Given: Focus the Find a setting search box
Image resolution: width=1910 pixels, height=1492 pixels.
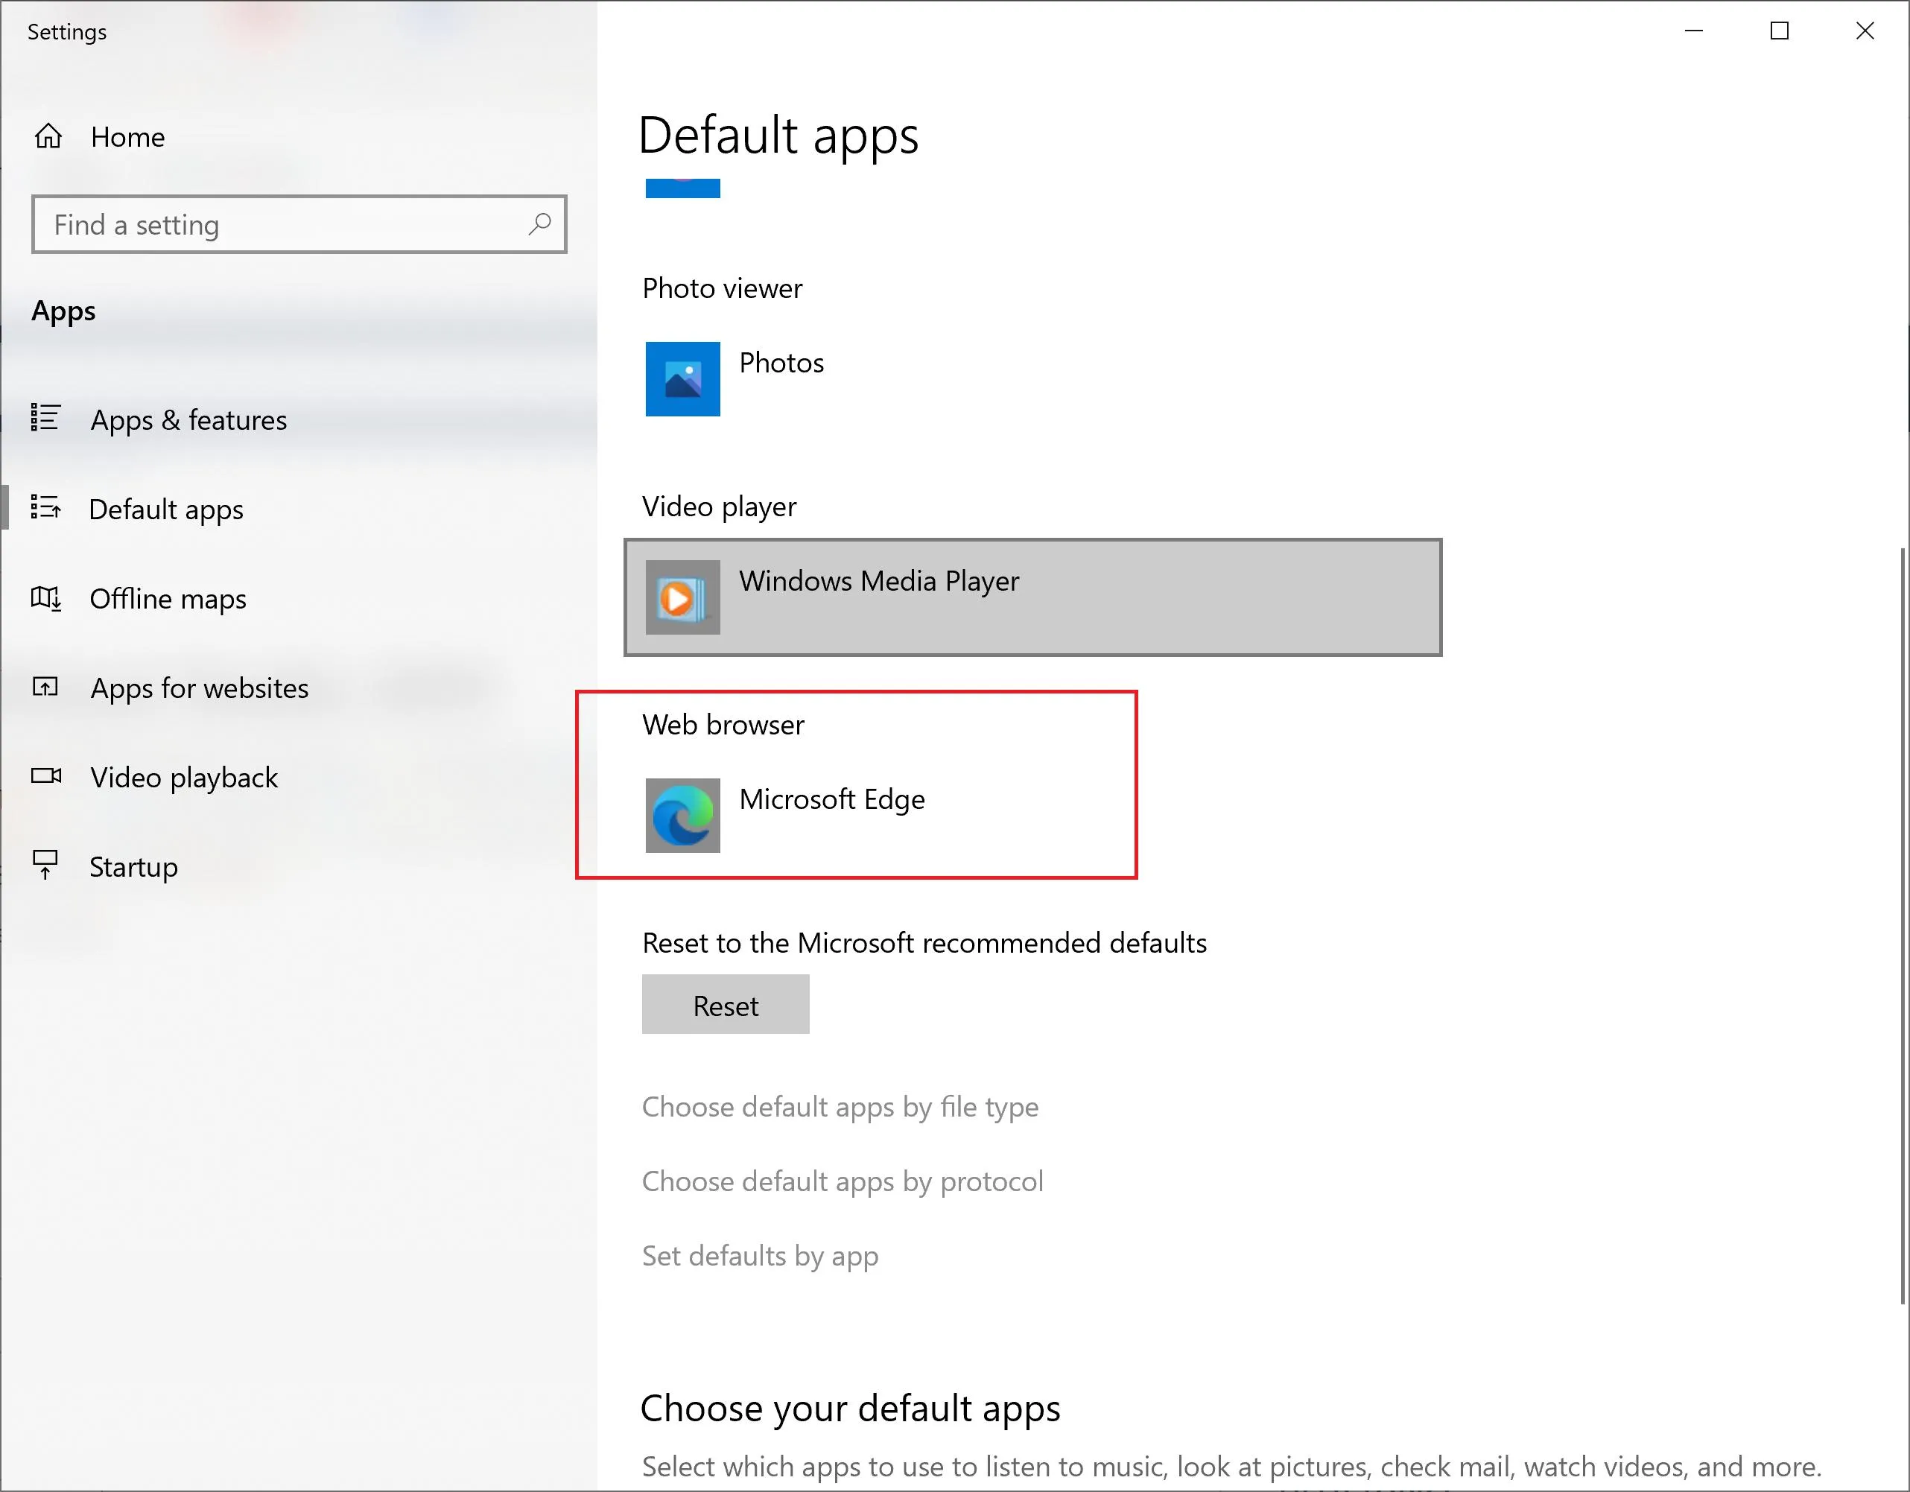Looking at the screenshot, I should (x=280, y=225).
